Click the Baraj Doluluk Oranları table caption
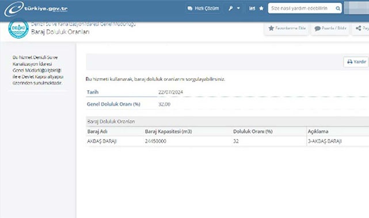The image size is (369, 218). pyautogui.click(x=111, y=122)
